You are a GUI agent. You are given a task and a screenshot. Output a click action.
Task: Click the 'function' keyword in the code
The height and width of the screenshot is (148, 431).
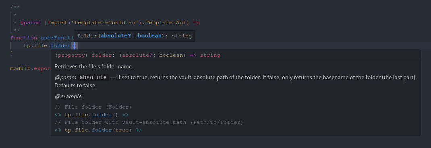pos(24,38)
